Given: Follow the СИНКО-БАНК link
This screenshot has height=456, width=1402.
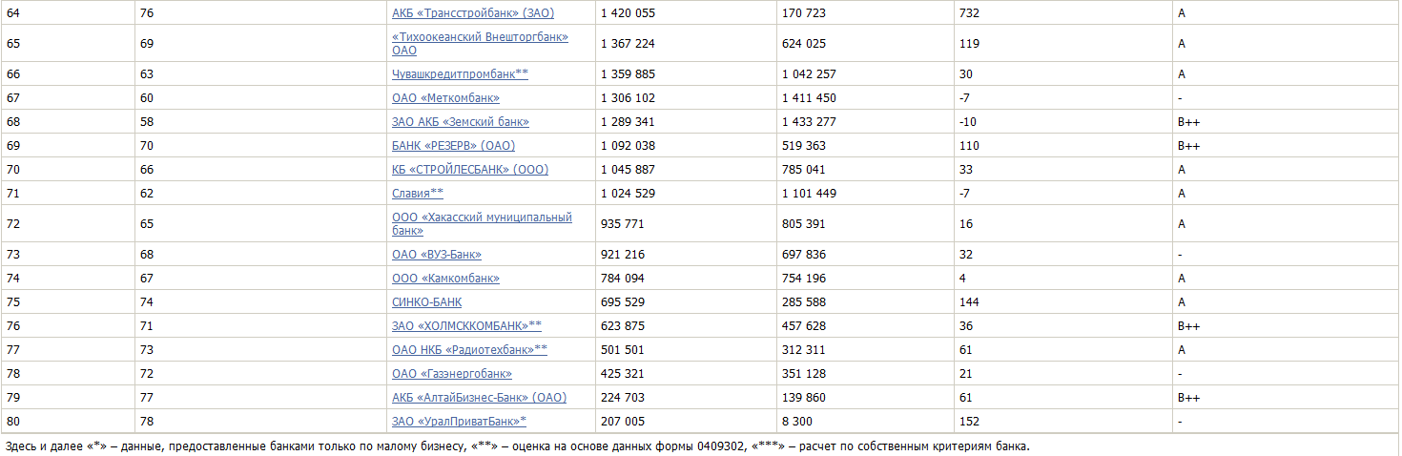Looking at the screenshot, I should pyautogui.click(x=426, y=302).
